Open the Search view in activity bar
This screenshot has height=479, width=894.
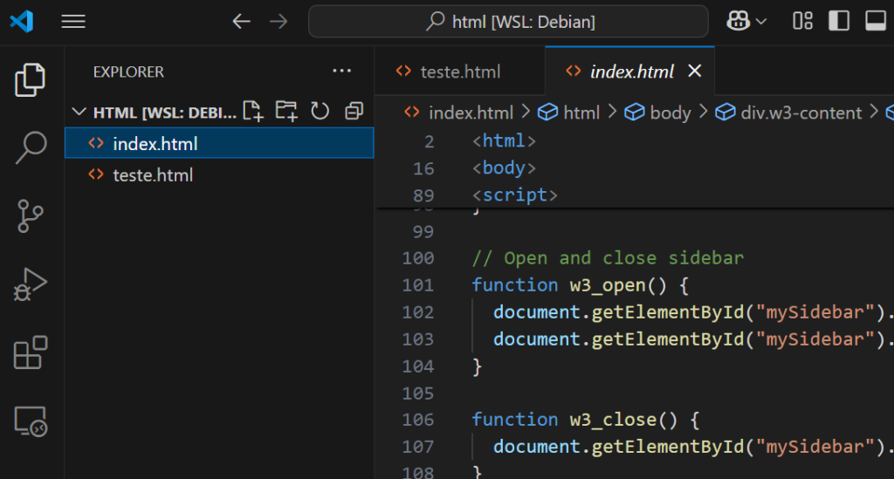click(31, 148)
